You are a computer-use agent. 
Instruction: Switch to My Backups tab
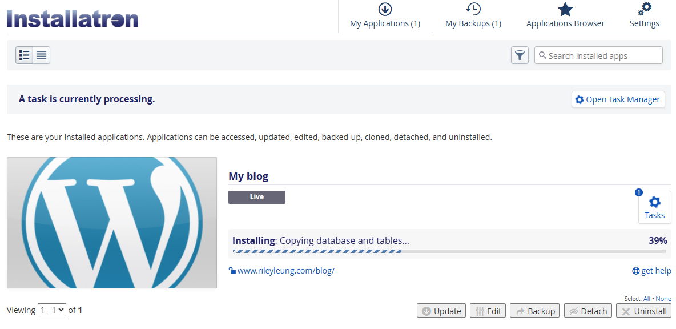[473, 17]
